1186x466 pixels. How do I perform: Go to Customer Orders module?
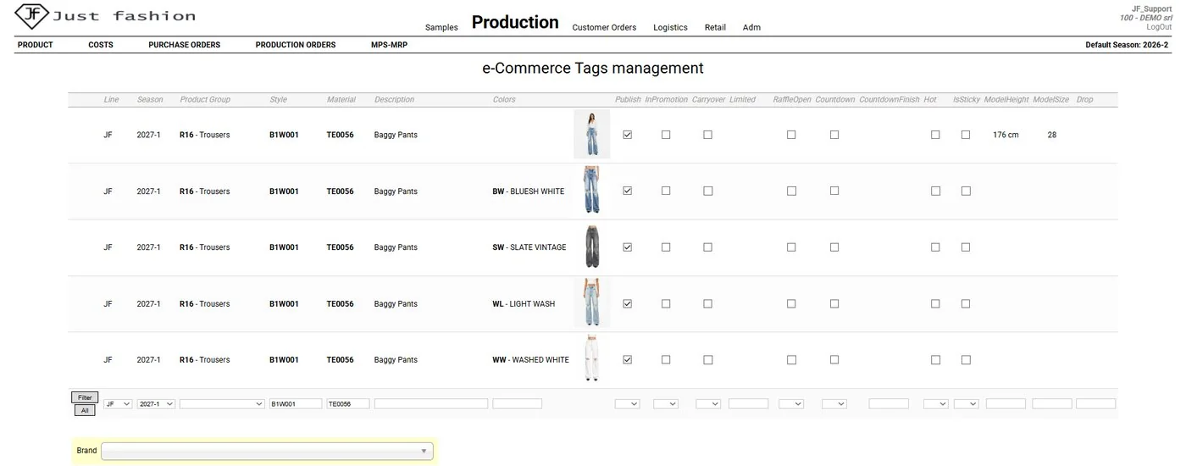pos(604,27)
